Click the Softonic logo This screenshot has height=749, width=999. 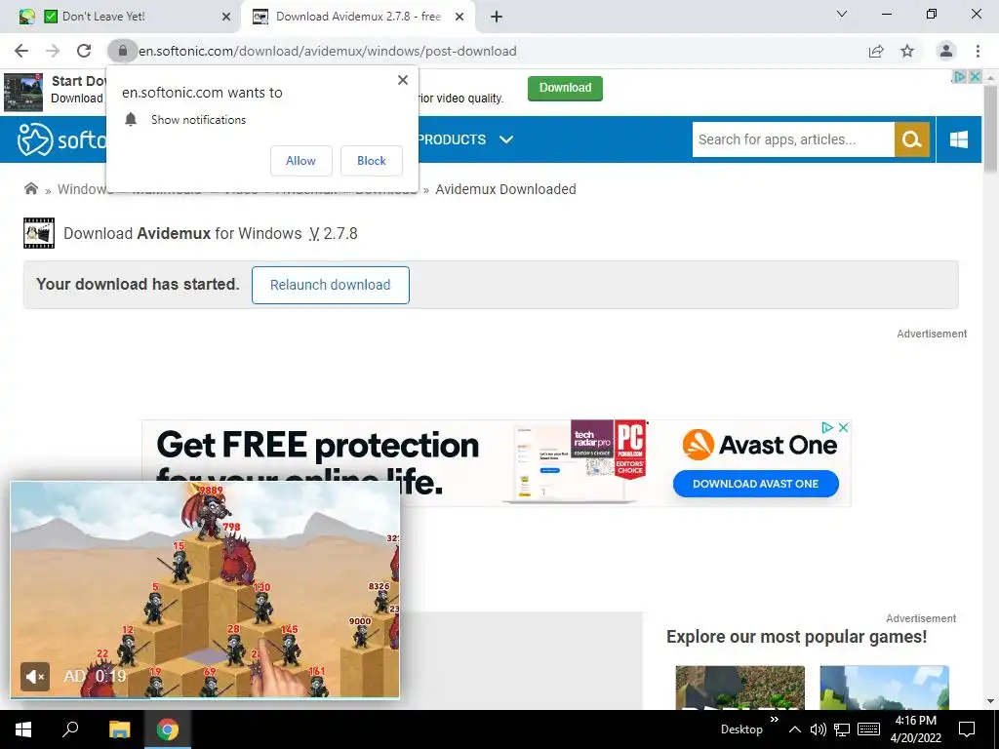(x=61, y=139)
